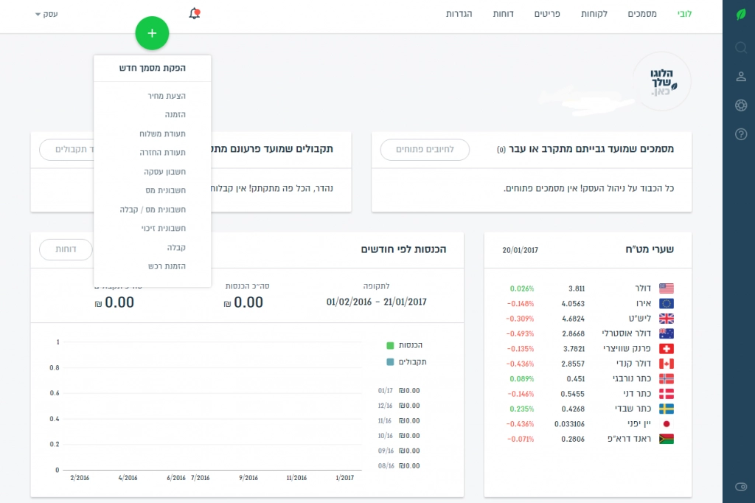Viewport: 755px width, 503px height.
Task: Click the support lifebuoy icon in sidebar
Action: [x=741, y=105]
